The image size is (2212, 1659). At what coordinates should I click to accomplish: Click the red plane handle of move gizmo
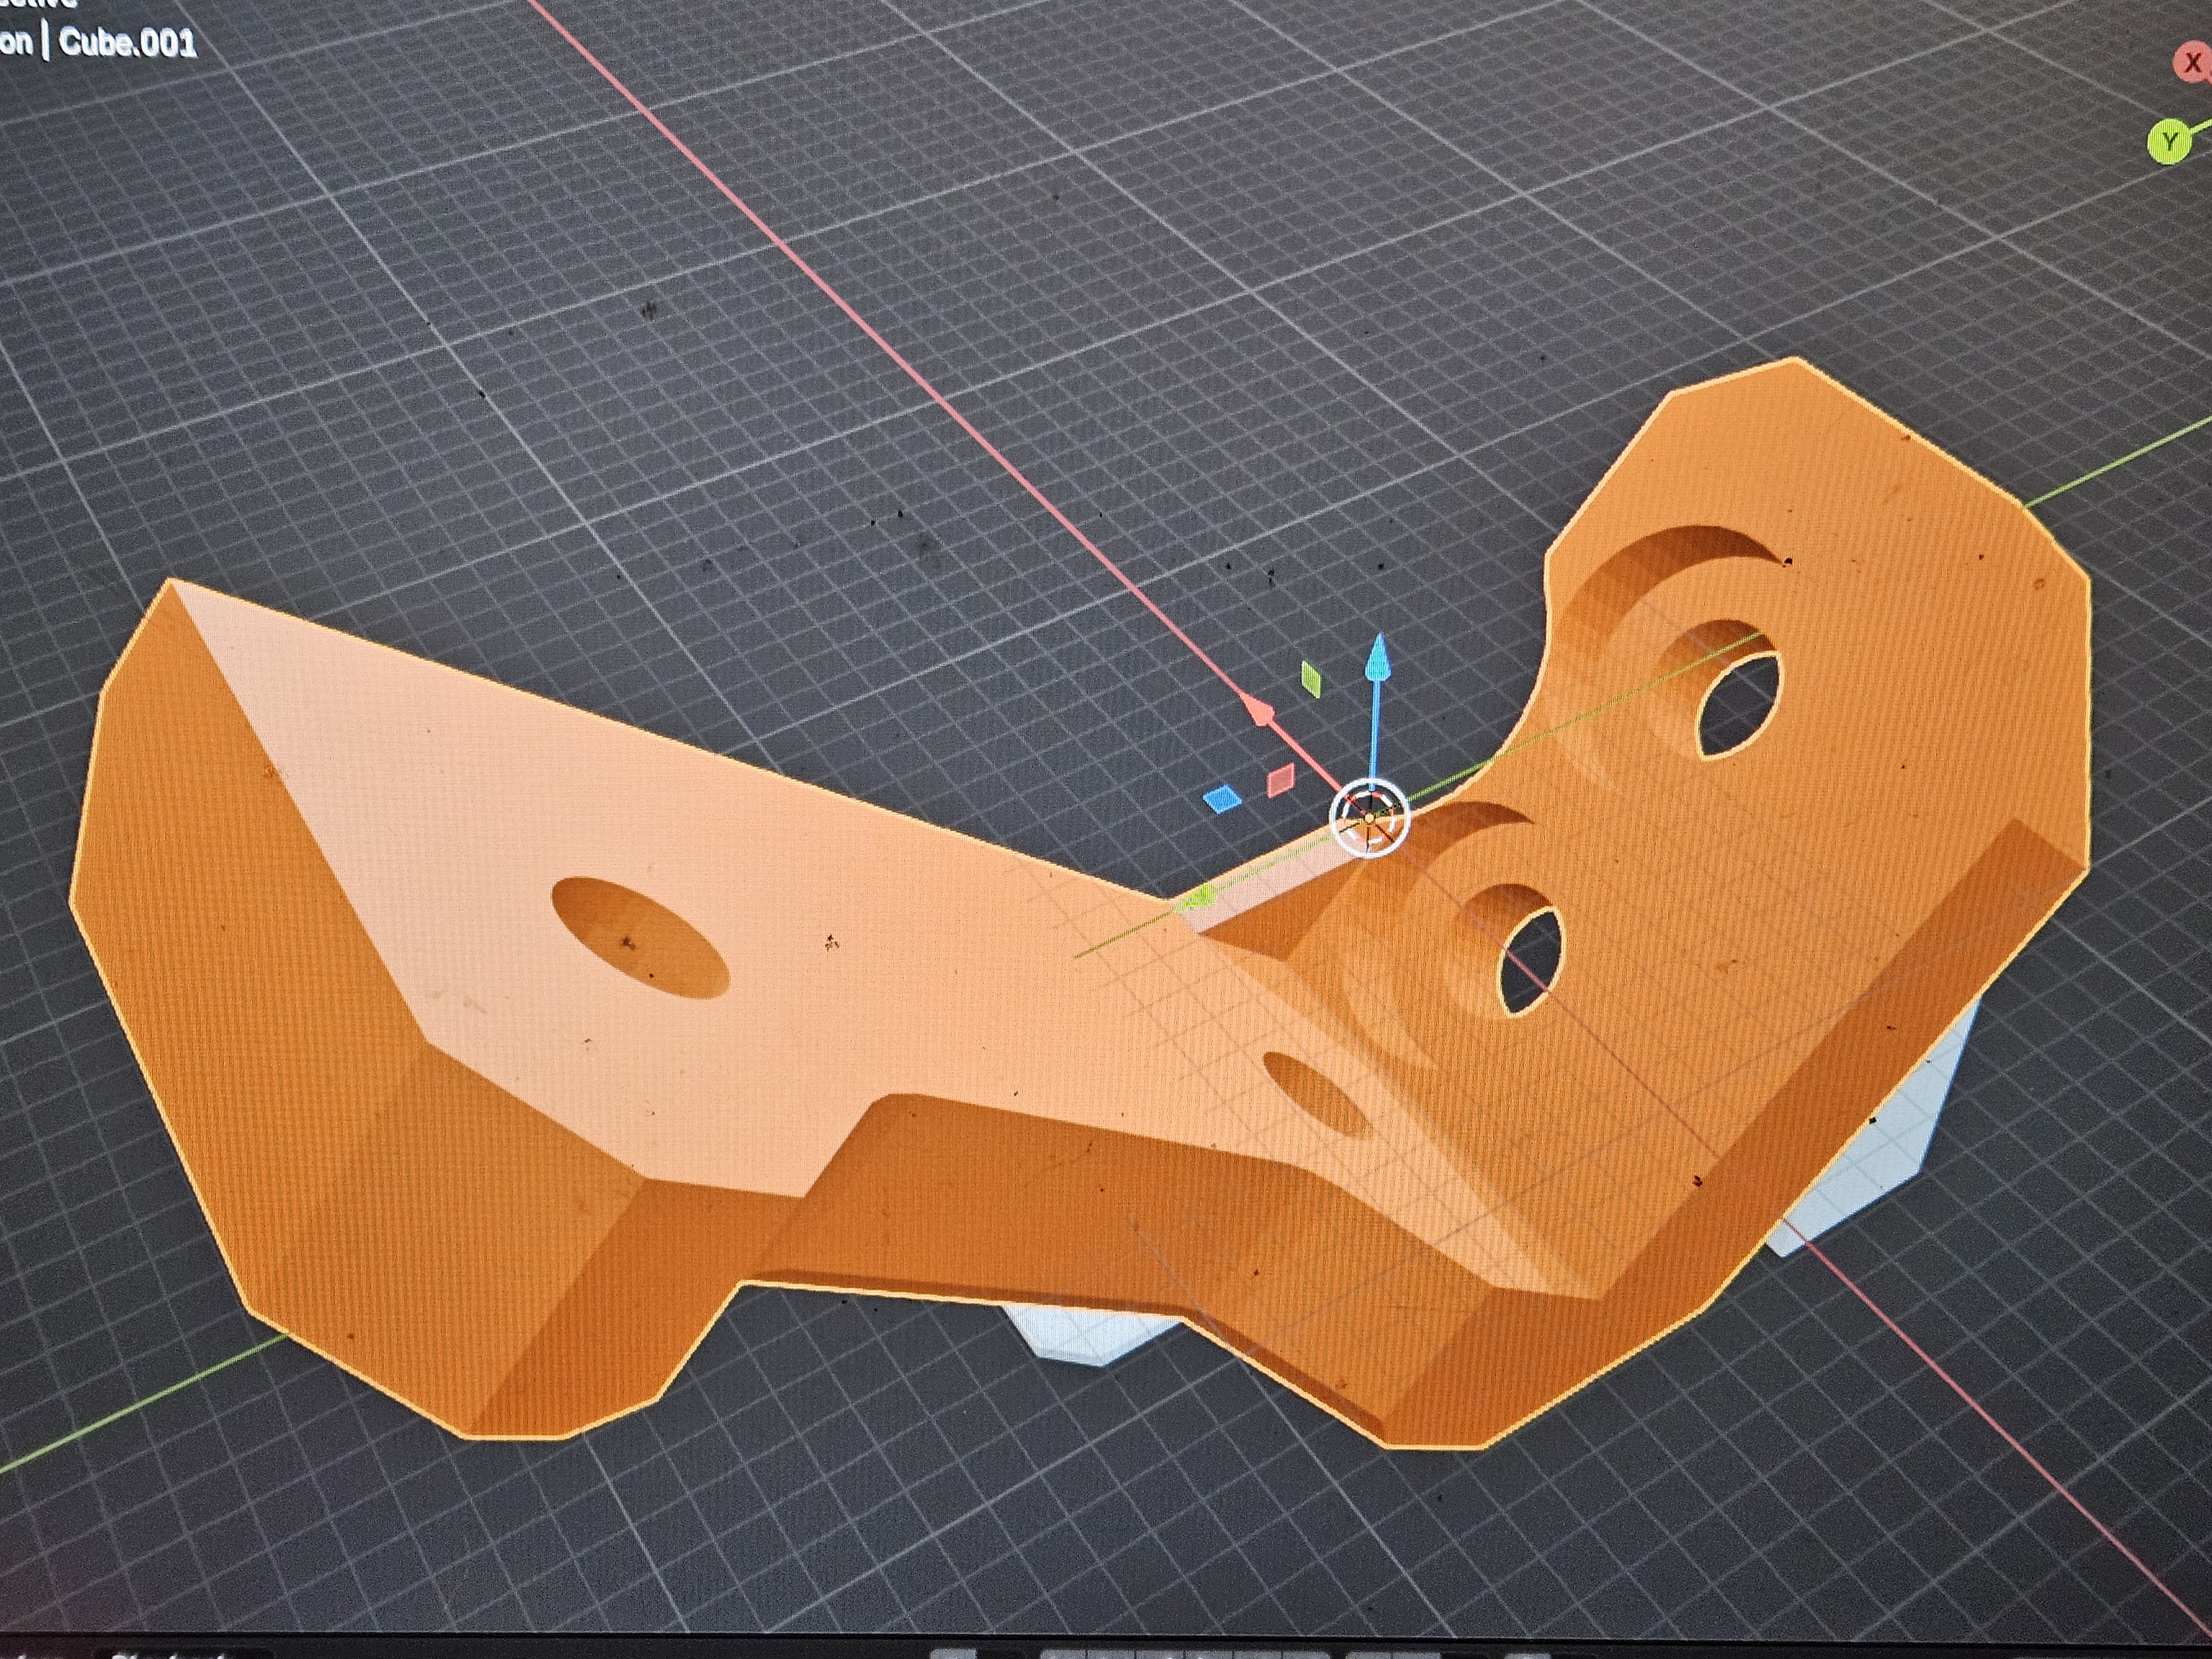point(1280,780)
